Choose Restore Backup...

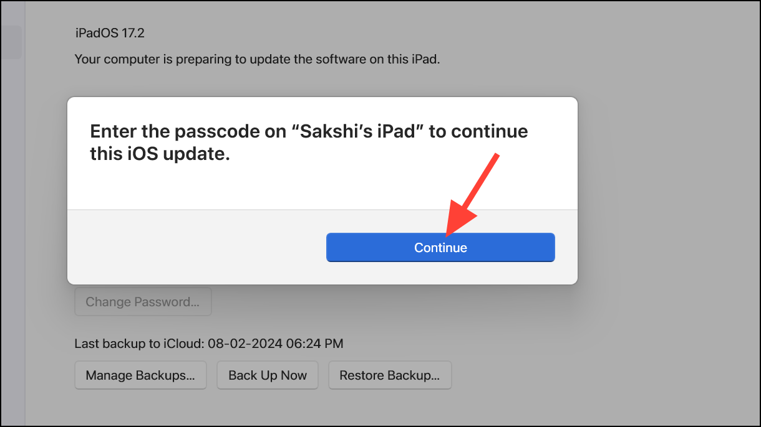[x=389, y=375]
